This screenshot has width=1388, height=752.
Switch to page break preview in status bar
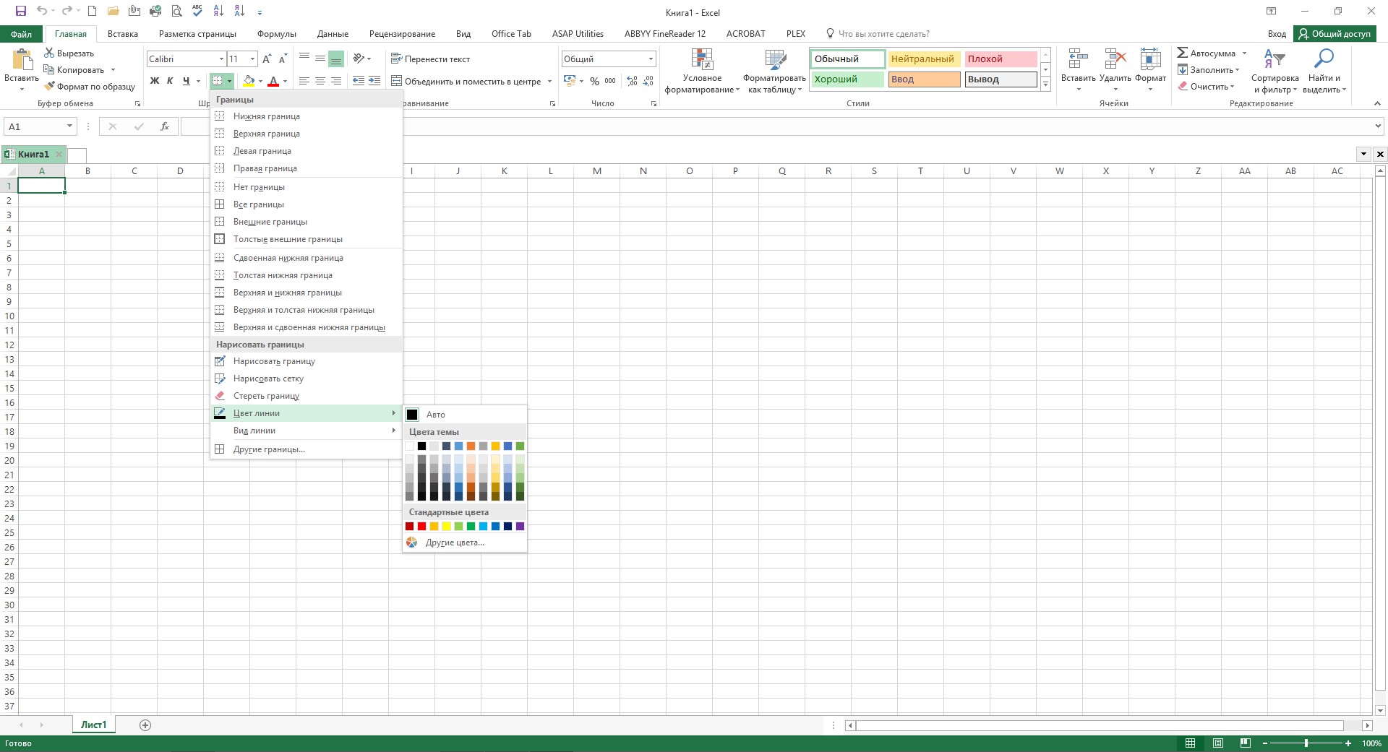pos(1245,743)
